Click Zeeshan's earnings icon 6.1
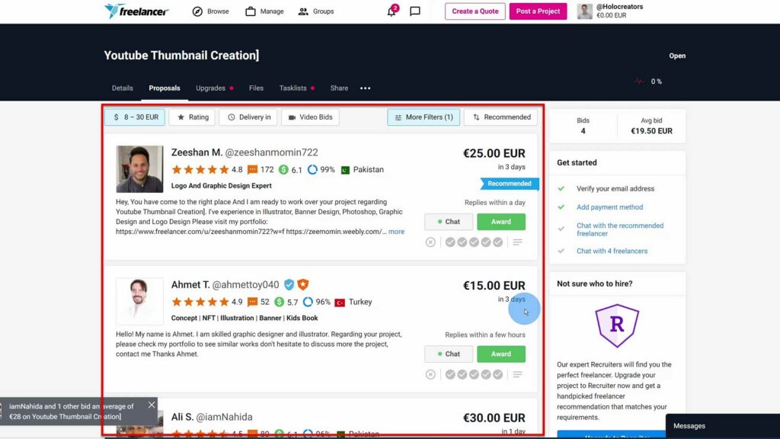 click(283, 170)
